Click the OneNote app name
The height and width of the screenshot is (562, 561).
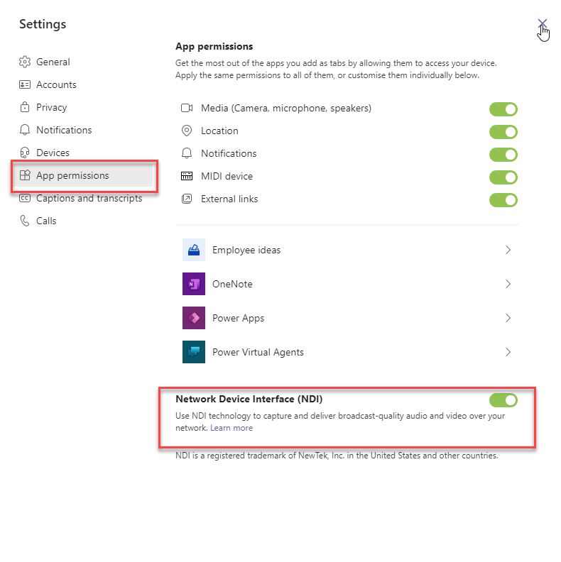click(232, 284)
